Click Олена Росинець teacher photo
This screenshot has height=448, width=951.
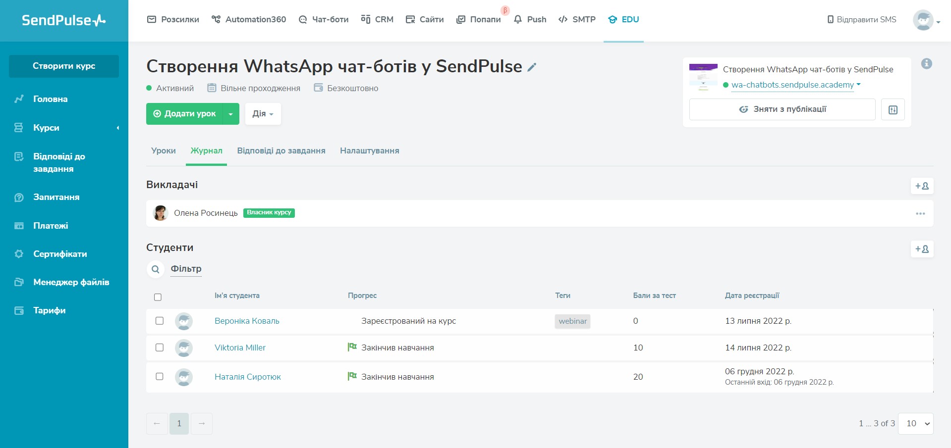coord(161,213)
